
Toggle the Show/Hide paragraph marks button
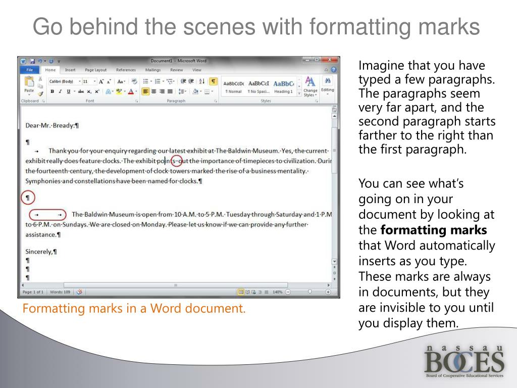click(x=214, y=81)
